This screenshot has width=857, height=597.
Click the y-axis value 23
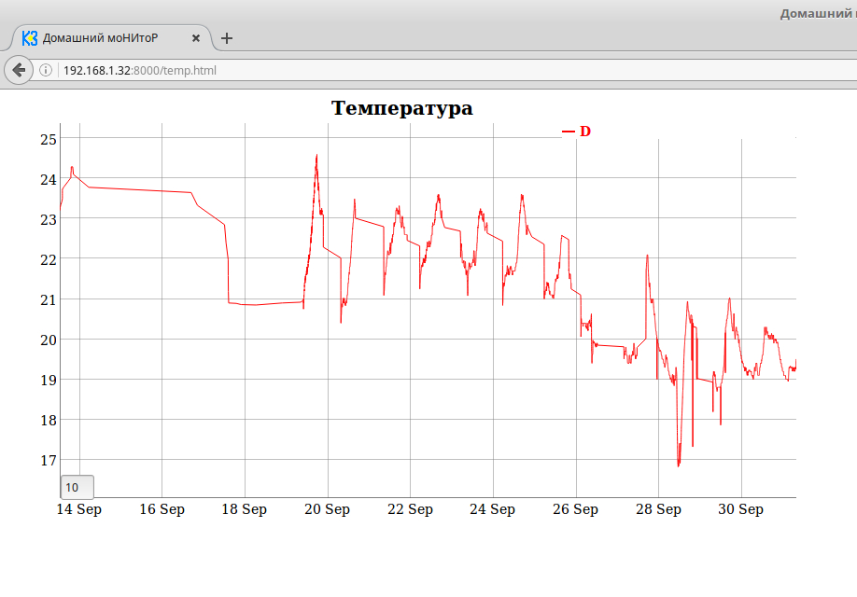click(49, 219)
